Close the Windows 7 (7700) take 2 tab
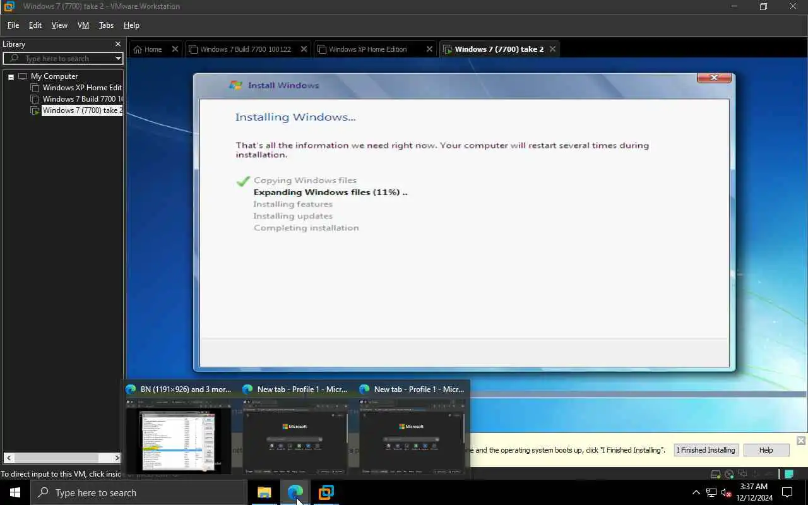 (x=553, y=49)
